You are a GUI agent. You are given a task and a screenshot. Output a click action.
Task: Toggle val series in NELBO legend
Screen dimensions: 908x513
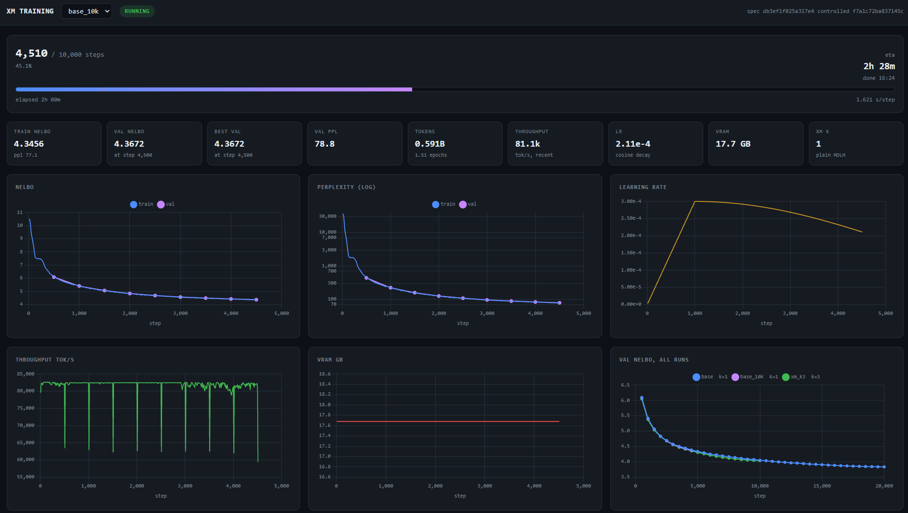(x=166, y=204)
